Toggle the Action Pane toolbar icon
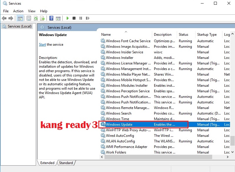 click(58, 18)
